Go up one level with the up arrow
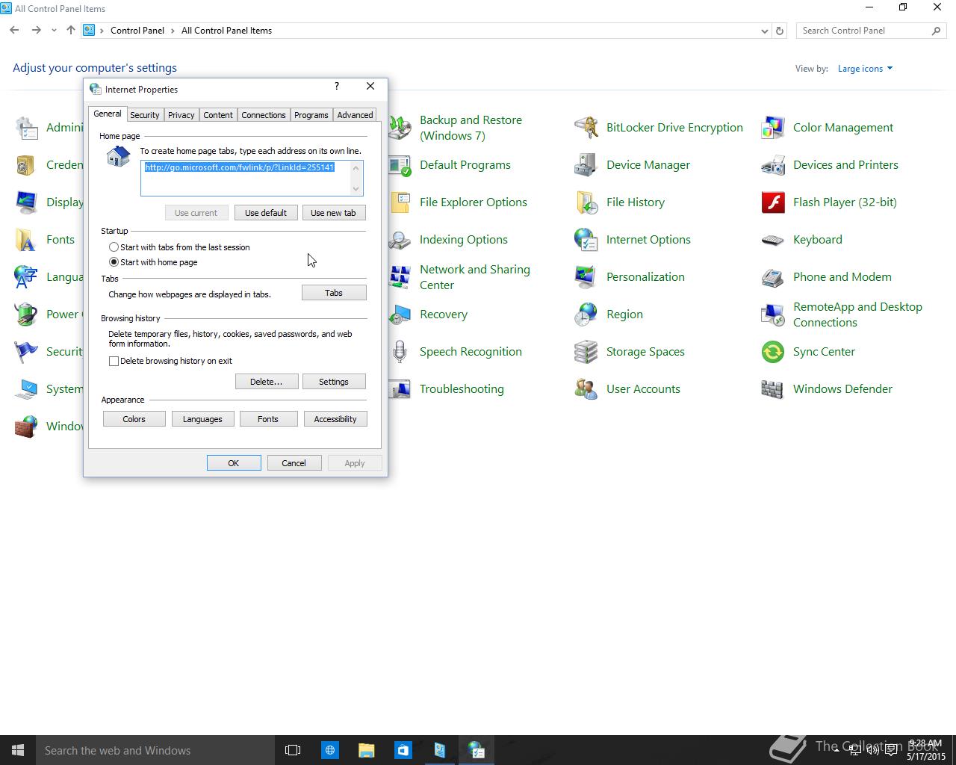Screen dimensions: 956x765 pos(71,31)
